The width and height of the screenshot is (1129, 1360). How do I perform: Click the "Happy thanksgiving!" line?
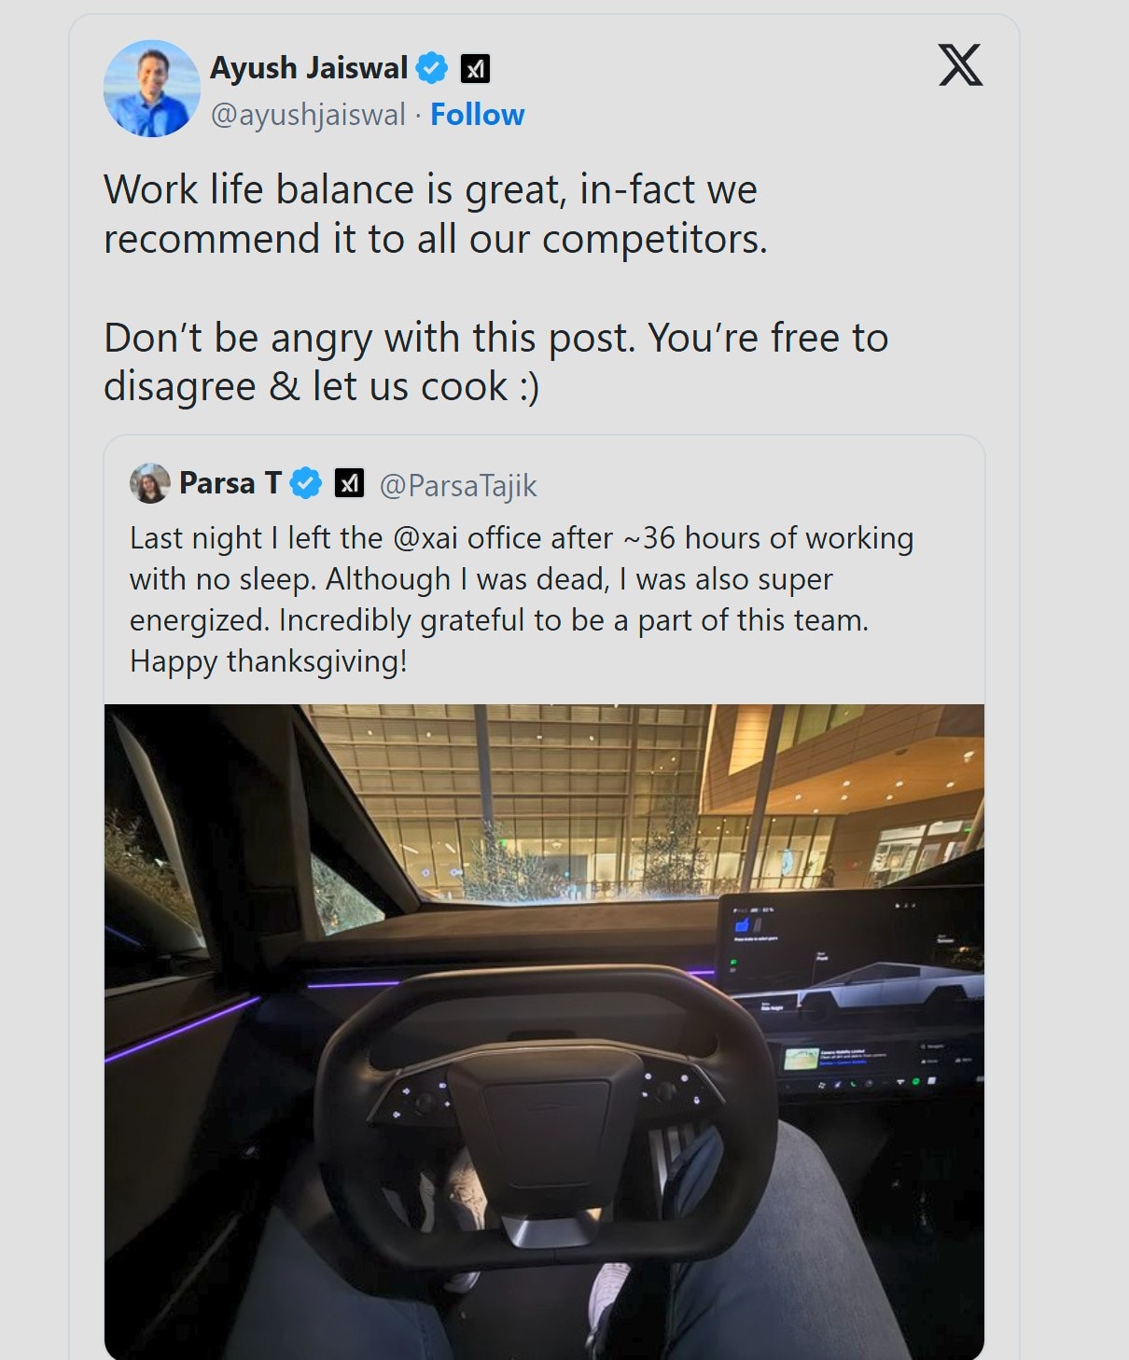(269, 661)
